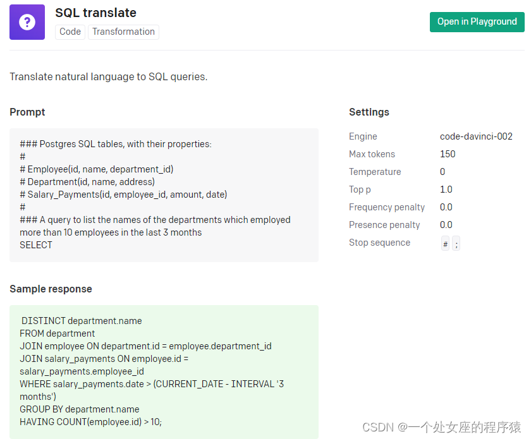Click the Presence penalty value
The height and width of the screenshot is (439, 531).
(446, 225)
